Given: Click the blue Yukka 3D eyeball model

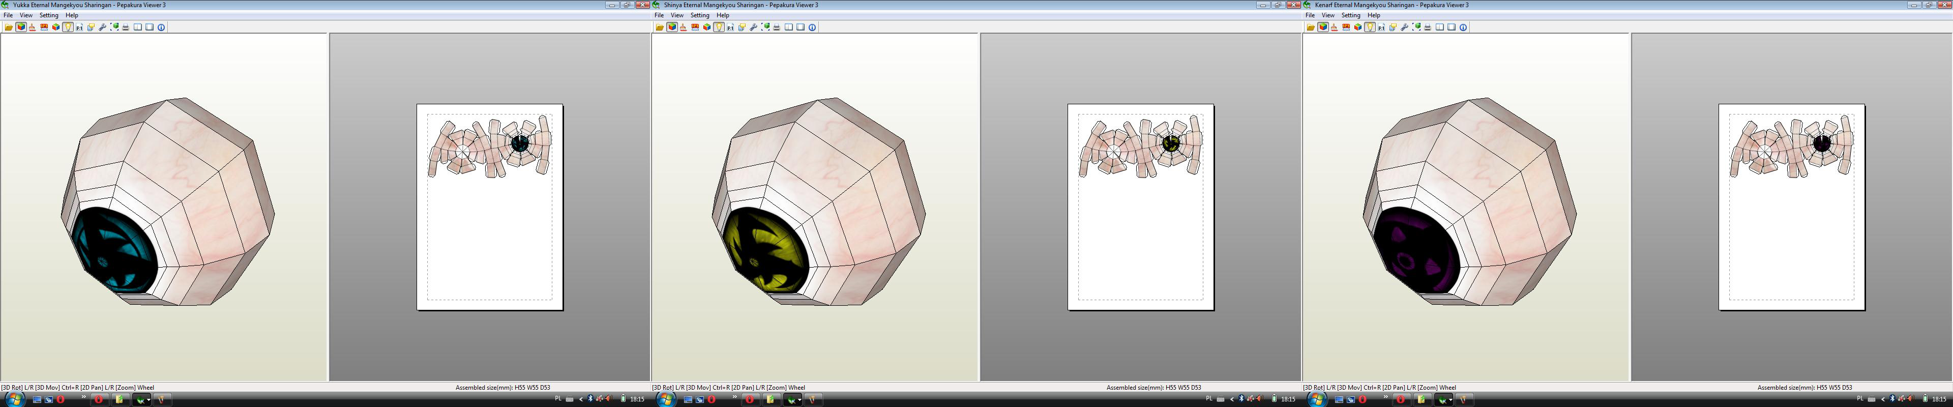Looking at the screenshot, I should click(167, 202).
